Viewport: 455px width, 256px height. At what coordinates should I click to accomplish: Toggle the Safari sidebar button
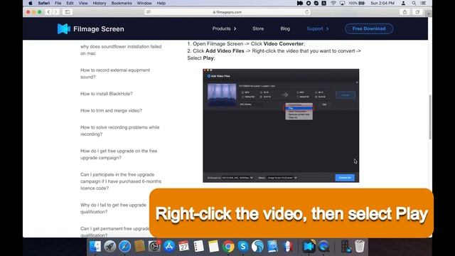coord(68,12)
